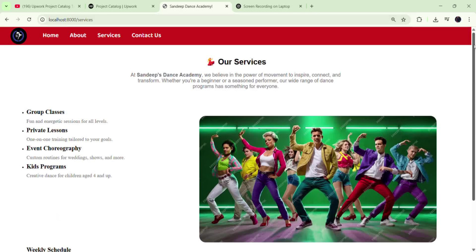Close the Project Catalog | Upwork tab
Screen dimensions: 476x252
point(153,6)
